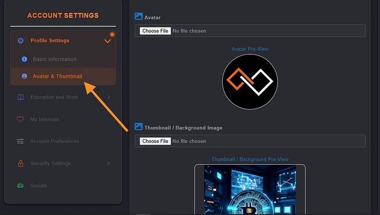Click the Avatar section heading text

click(x=152, y=18)
